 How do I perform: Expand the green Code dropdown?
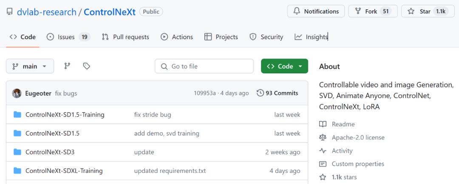click(284, 66)
